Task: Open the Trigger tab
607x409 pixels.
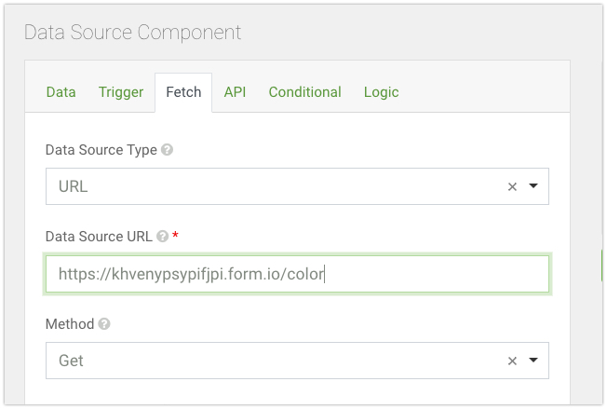Action: (121, 92)
